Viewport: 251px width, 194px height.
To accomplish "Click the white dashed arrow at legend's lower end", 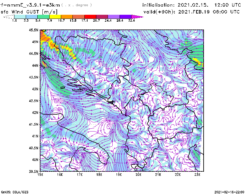I will click(9, 17).
